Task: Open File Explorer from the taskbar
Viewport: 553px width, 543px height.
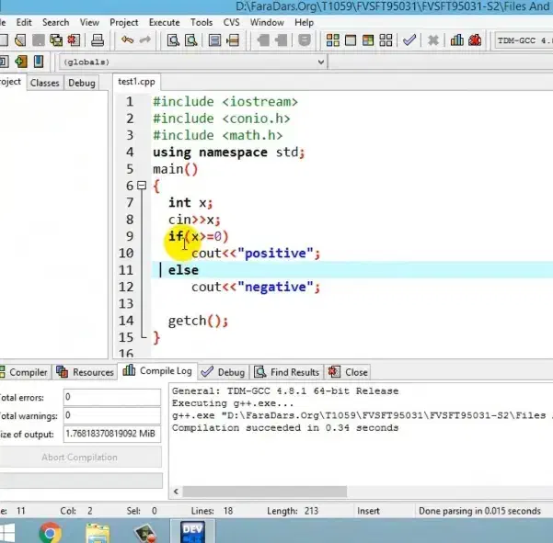Action: [x=98, y=531]
